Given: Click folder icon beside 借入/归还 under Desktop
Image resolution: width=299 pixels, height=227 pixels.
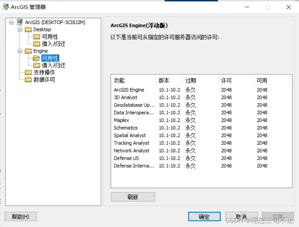Looking at the screenshot, I should (x=37, y=44).
